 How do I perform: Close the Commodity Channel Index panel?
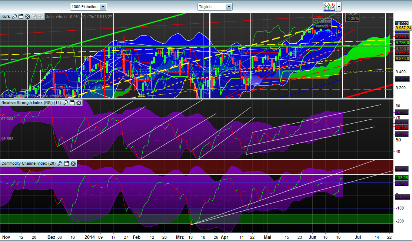click(73, 163)
